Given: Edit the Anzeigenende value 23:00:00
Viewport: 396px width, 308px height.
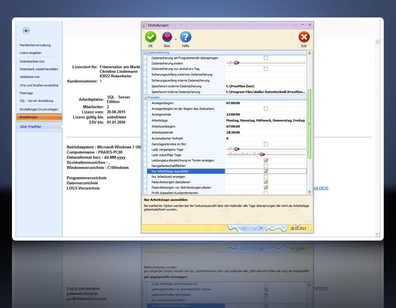Looking at the screenshot, I should 266,114.
